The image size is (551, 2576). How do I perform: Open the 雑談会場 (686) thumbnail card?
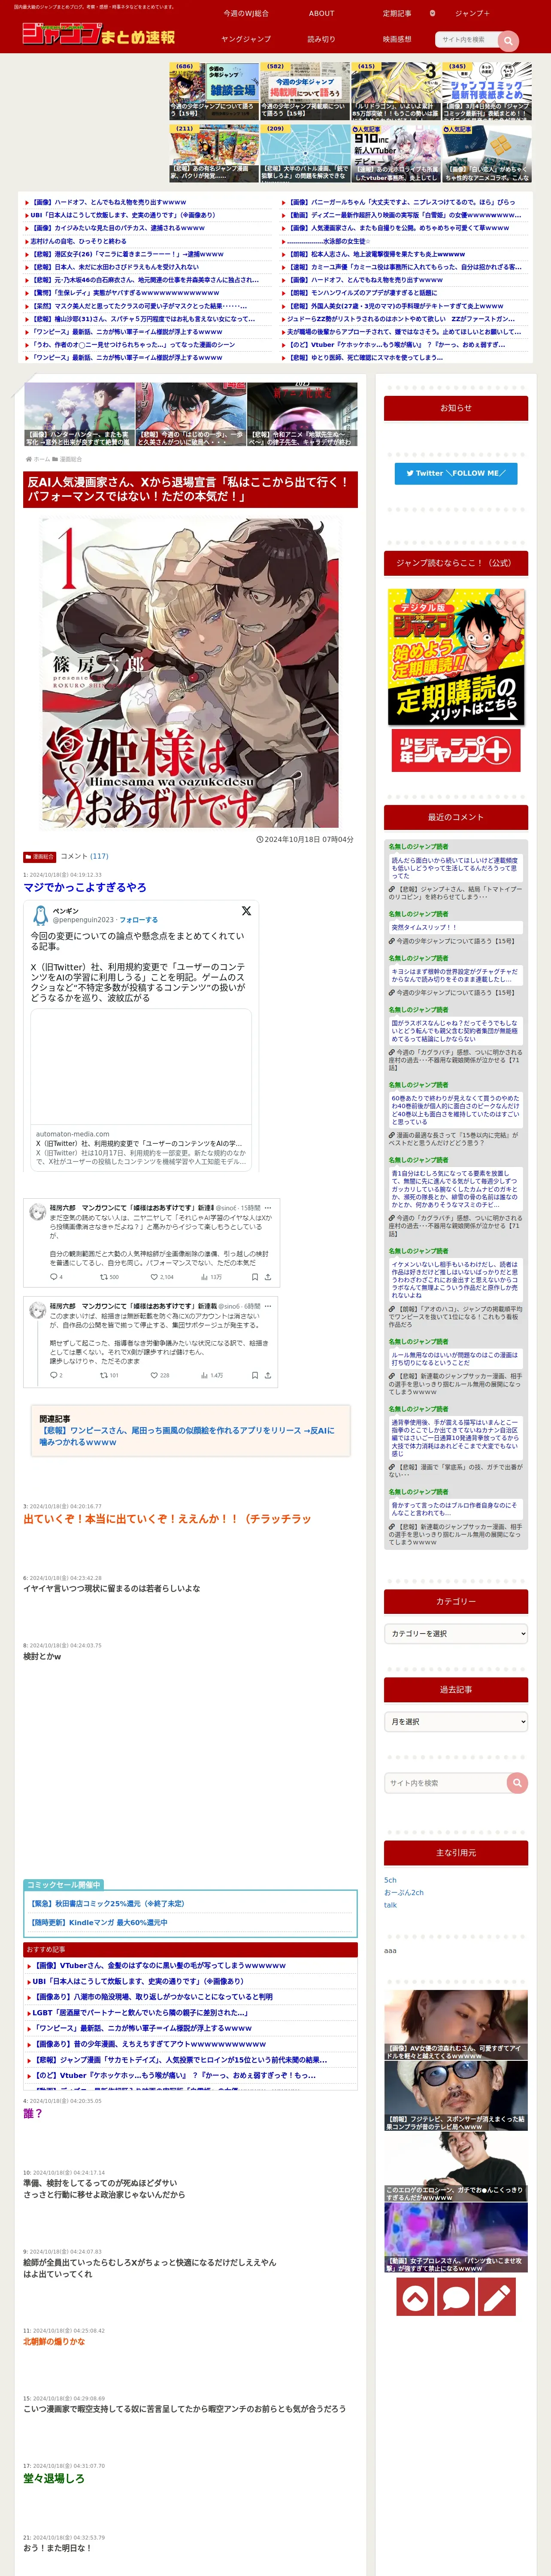click(x=214, y=91)
